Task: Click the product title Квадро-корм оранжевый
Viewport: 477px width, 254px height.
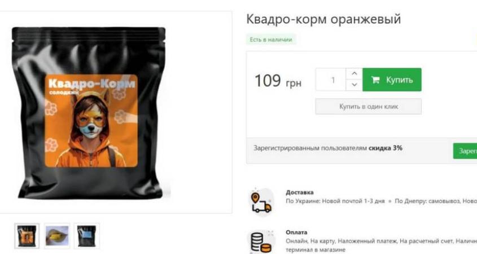Action: click(323, 19)
